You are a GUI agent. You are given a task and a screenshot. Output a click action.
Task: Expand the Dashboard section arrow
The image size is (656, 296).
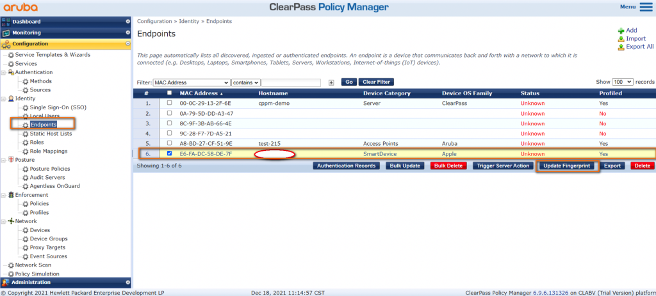tap(128, 21)
